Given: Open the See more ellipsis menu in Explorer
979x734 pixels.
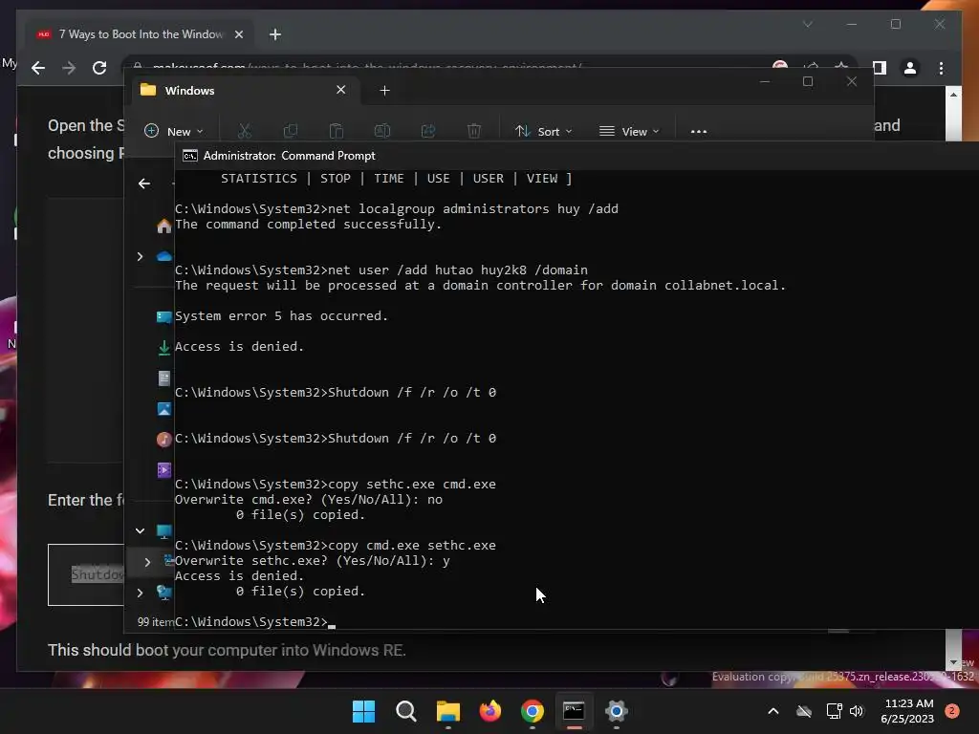Looking at the screenshot, I should (699, 131).
